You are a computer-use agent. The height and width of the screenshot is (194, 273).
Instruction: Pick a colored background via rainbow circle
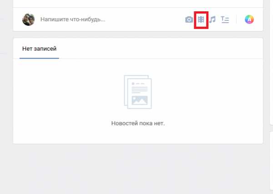coord(249,19)
